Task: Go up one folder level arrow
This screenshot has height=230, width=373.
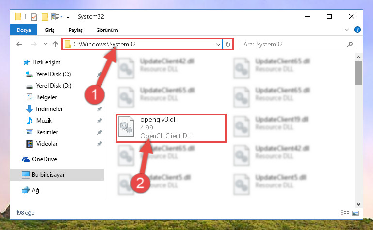Action: pyautogui.click(x=55, y=44)
